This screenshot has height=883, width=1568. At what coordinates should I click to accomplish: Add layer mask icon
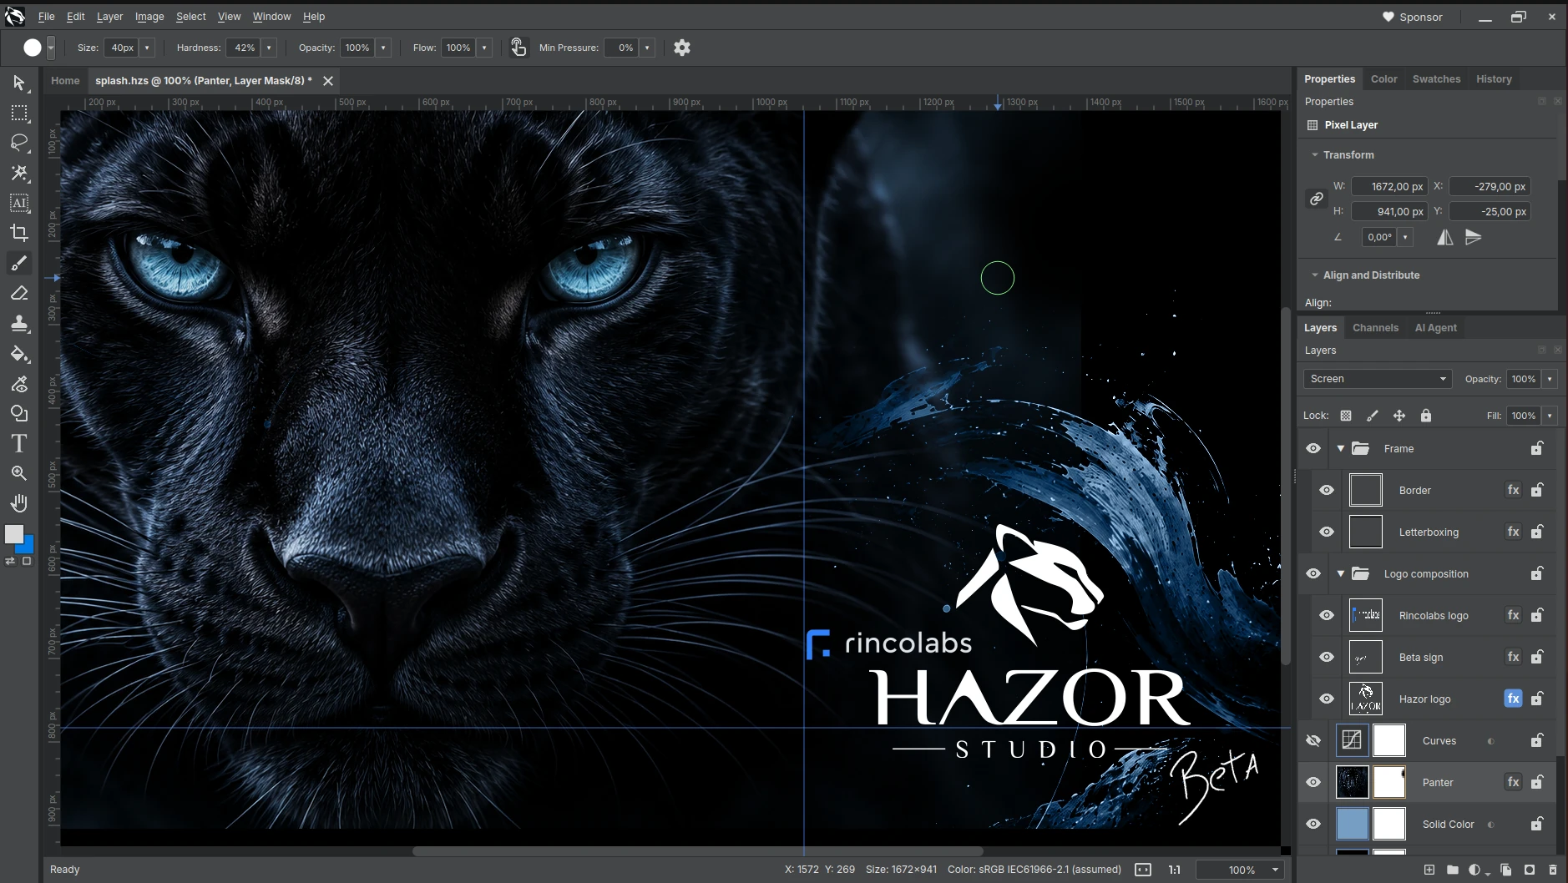coord(1530,870)
